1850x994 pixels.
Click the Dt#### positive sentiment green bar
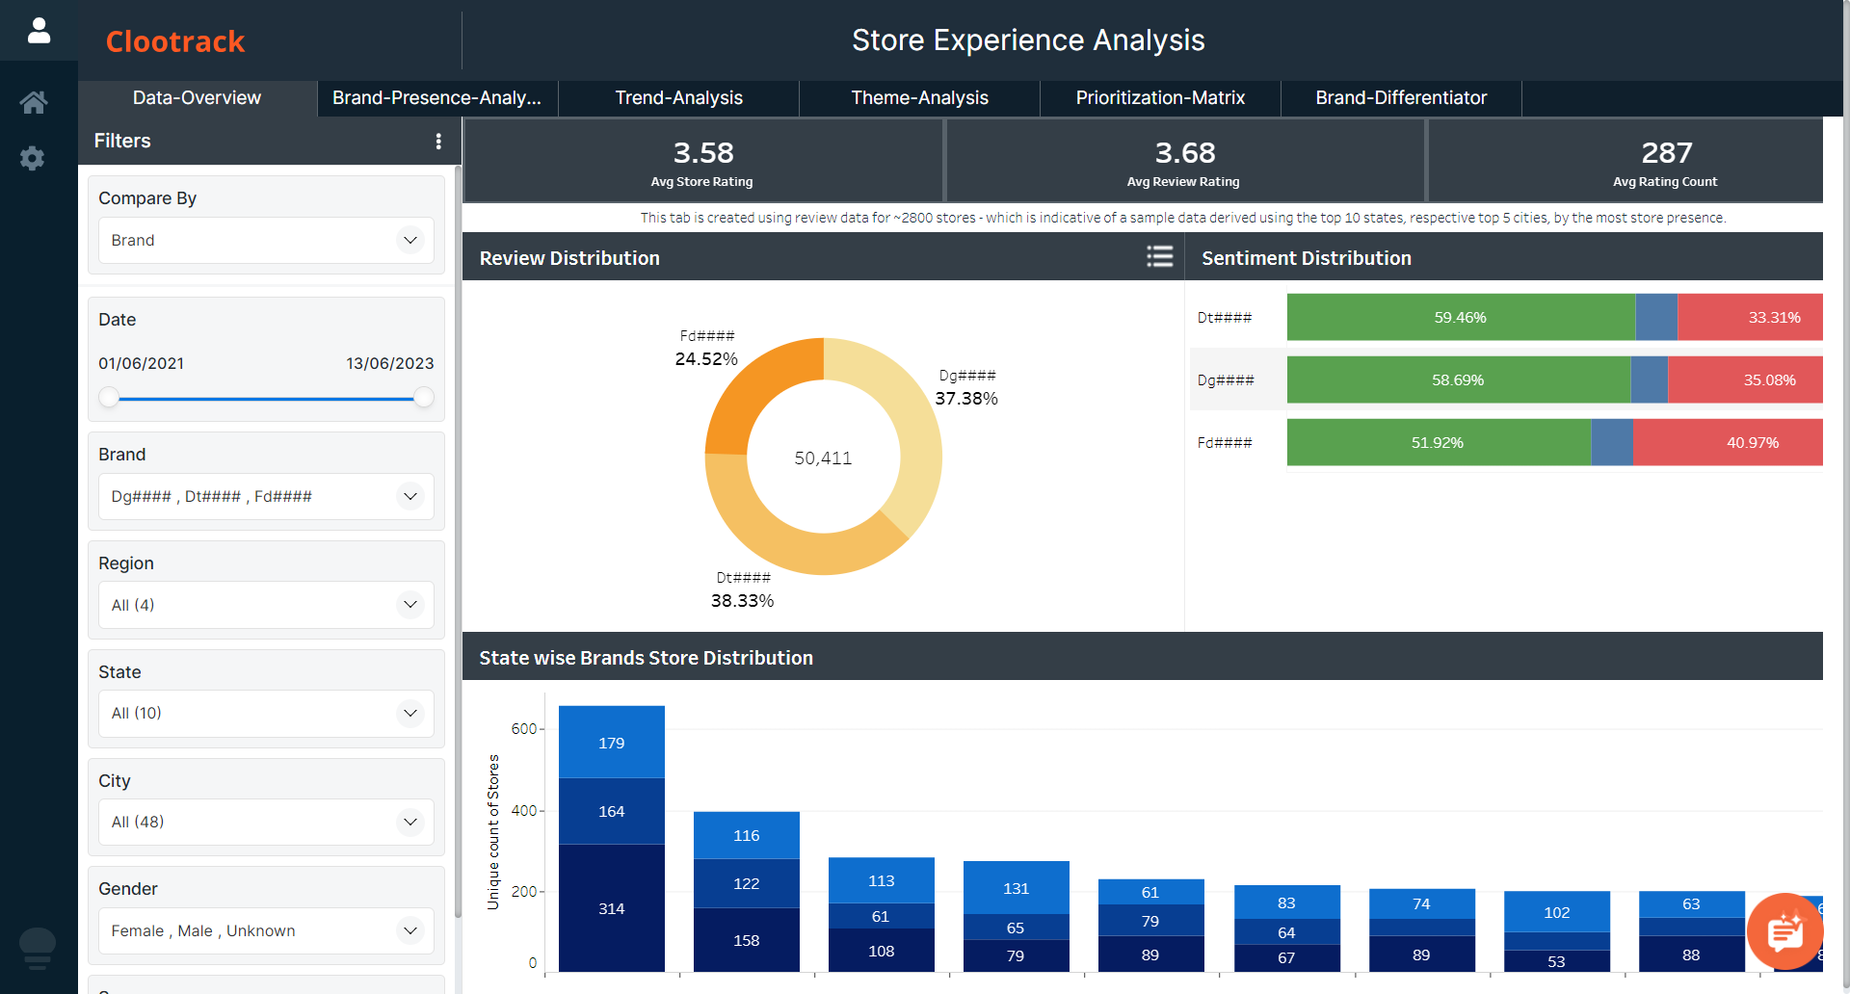pos(1460,318)
